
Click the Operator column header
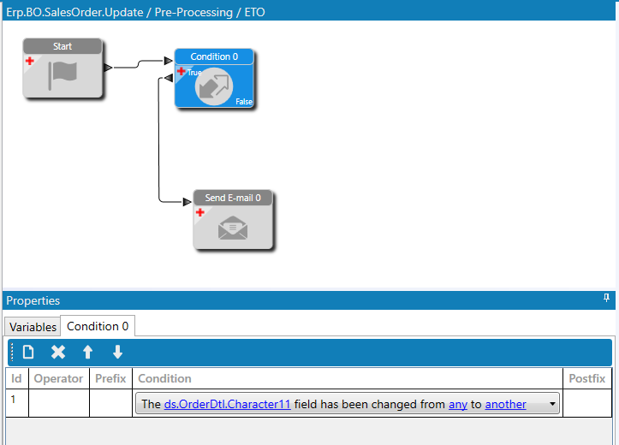[58, 378]
